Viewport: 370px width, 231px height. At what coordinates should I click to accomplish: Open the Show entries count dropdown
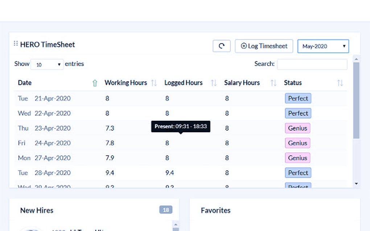pyautogui.click(x=47, y=64)
